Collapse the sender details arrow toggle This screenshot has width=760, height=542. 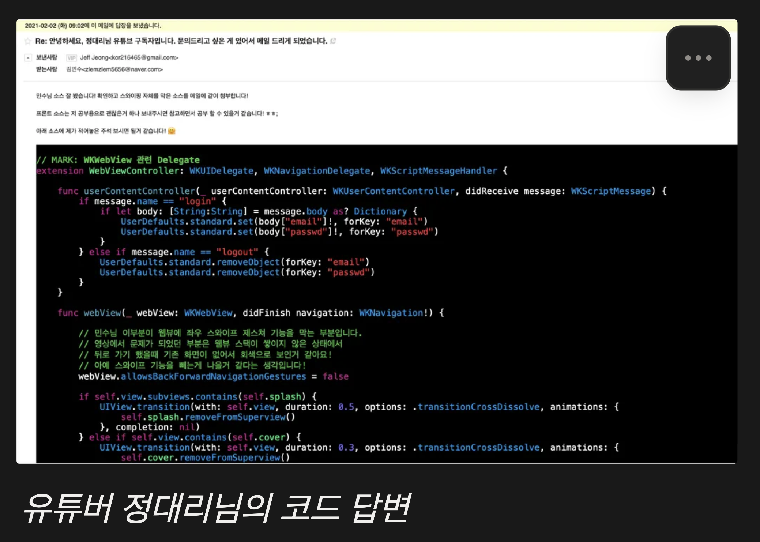pyautogui.click(x=28, y=58)
